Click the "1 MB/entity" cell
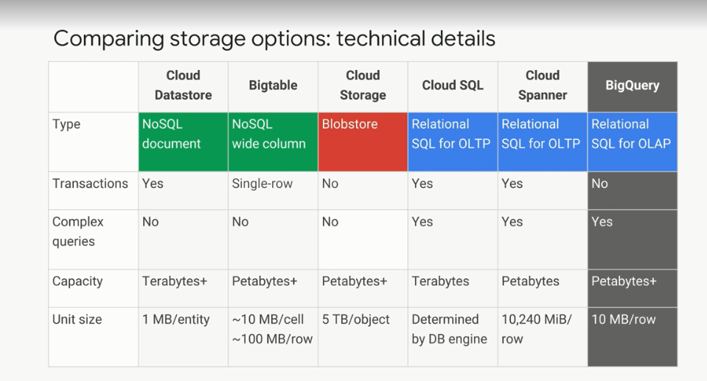Screen dimensions: 707x381 tap(176, 320)
